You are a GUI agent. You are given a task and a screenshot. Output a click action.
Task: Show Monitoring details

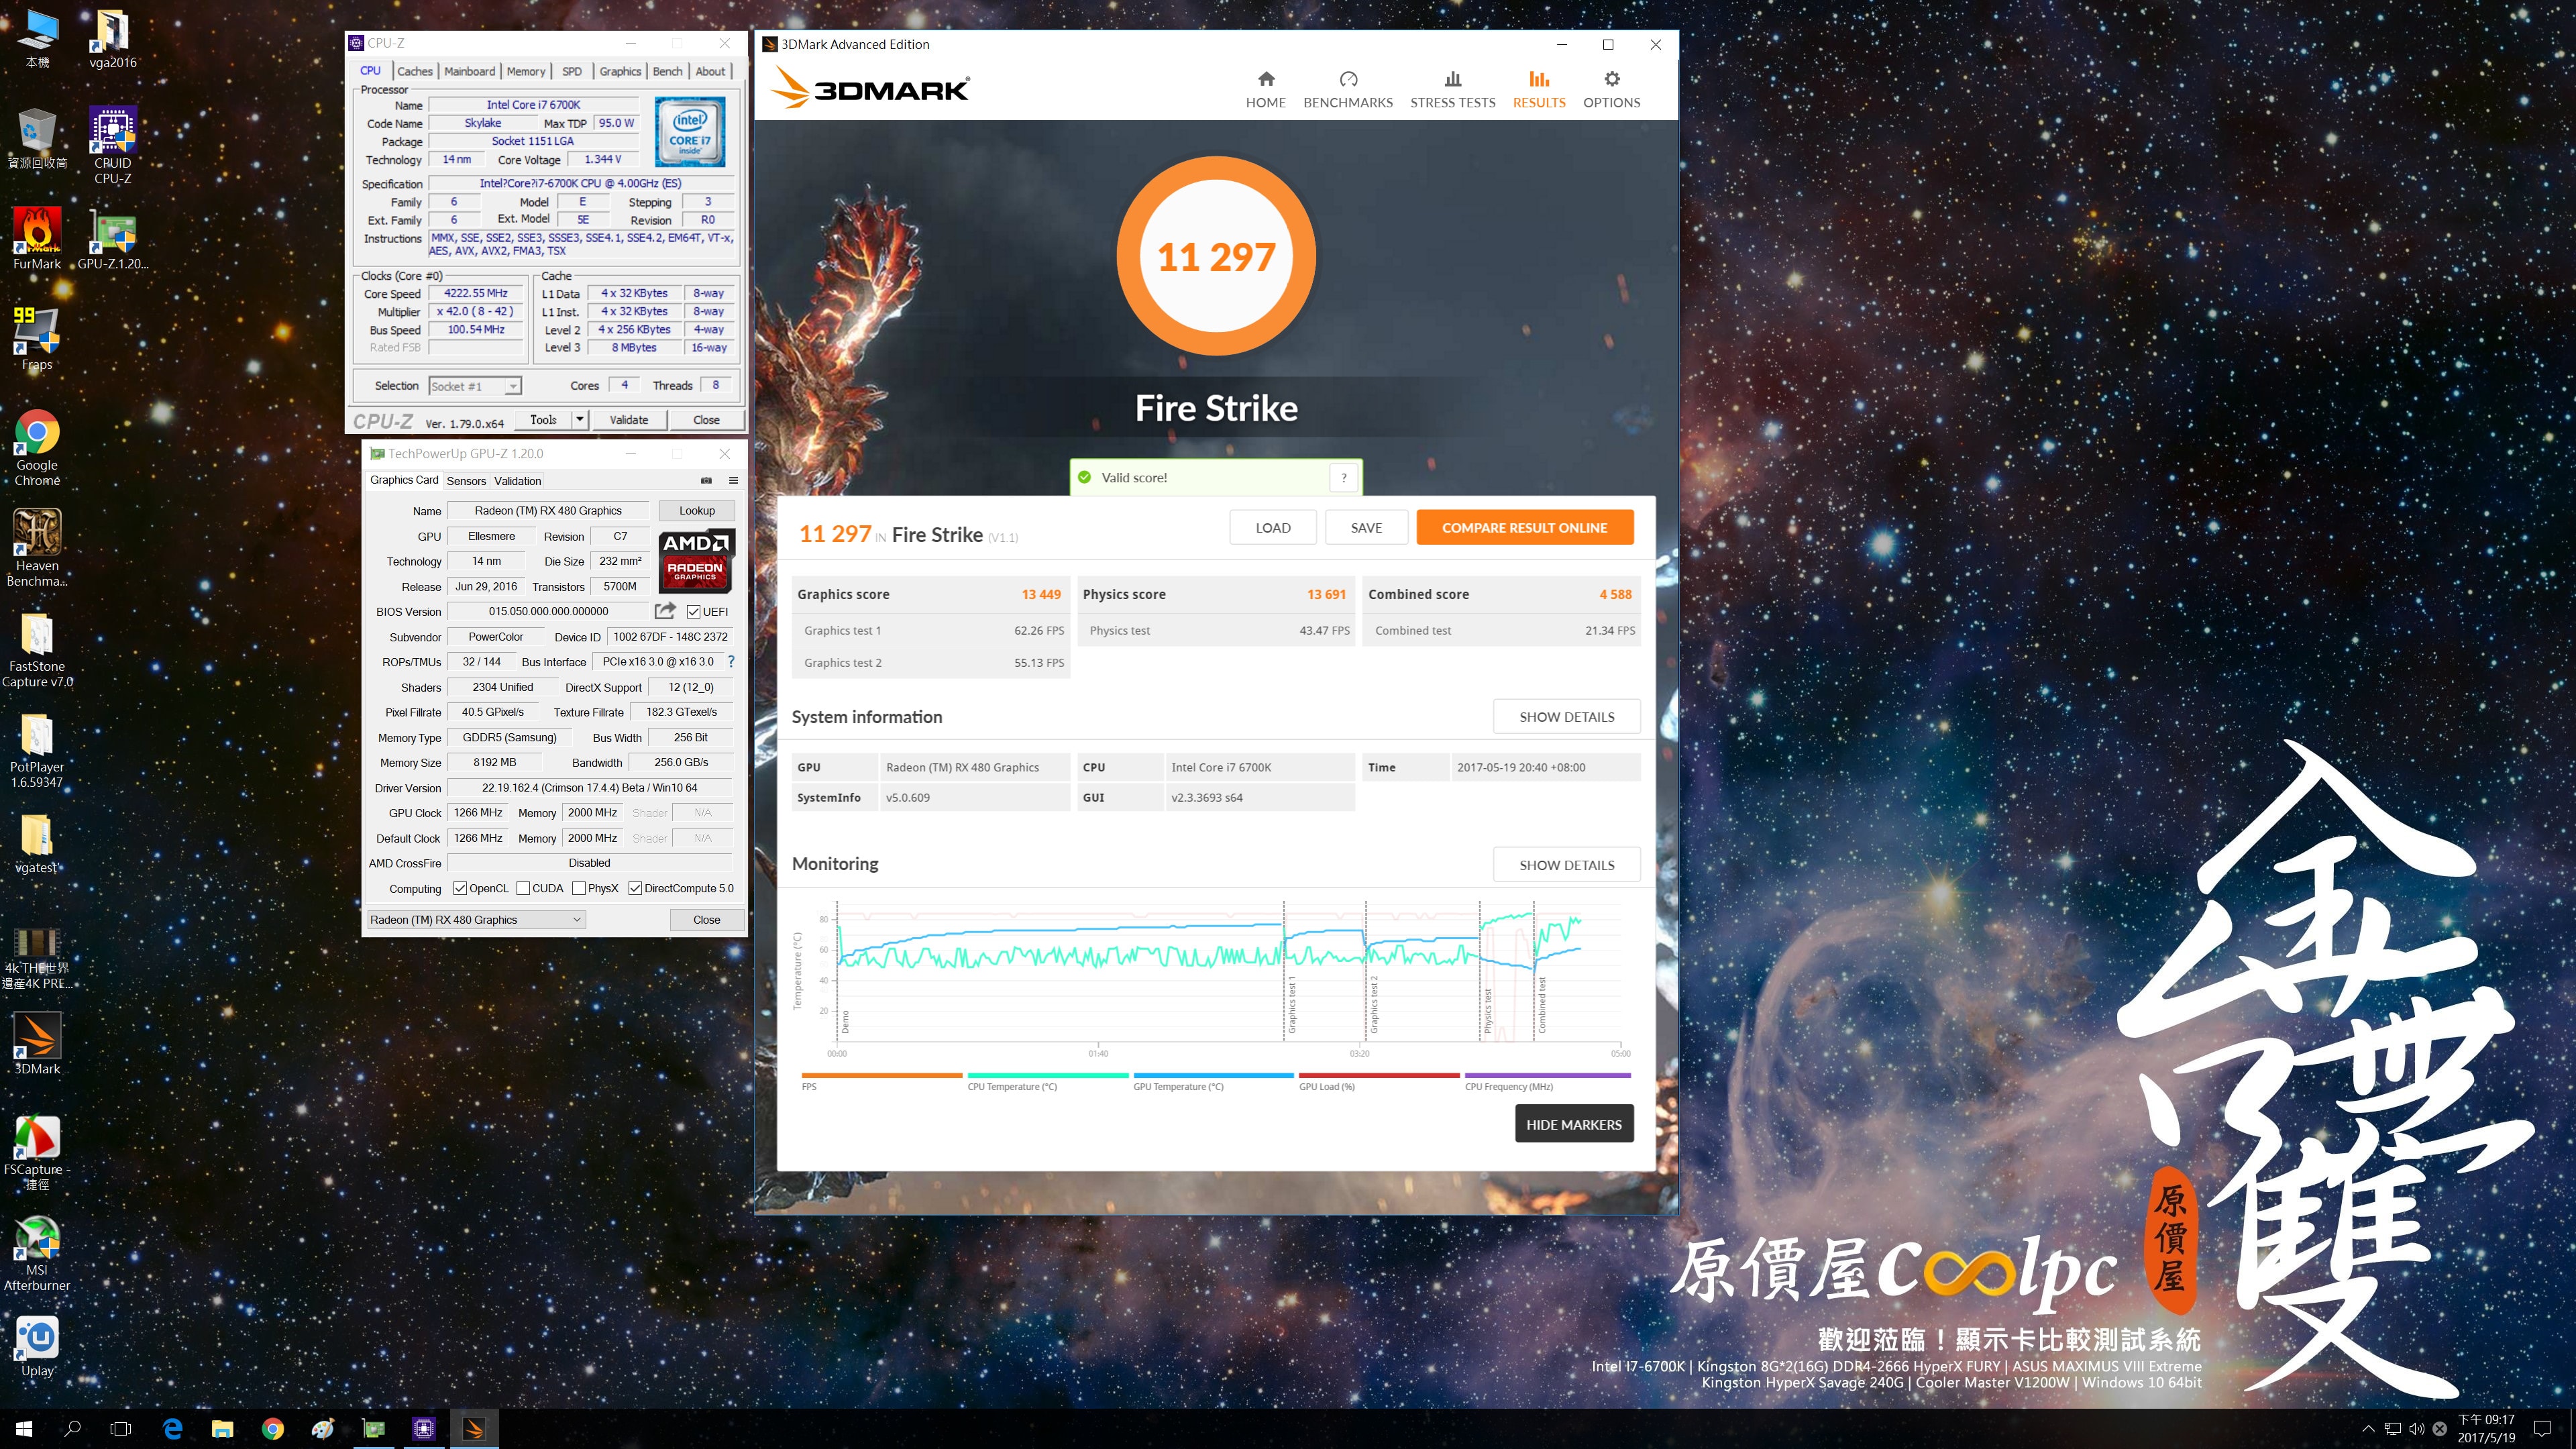[1566, 864]
